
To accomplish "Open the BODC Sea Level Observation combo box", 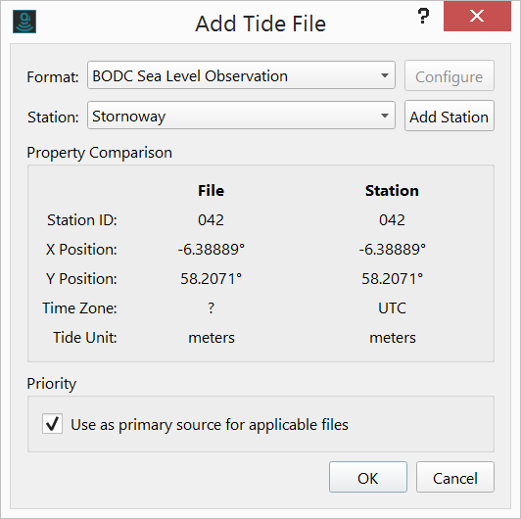I will pos(241,75).
